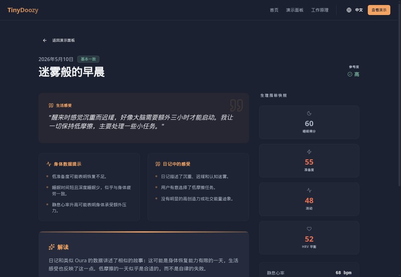
Task: Open the 演示面板 nav link
Action: click(x=295, y=10)
